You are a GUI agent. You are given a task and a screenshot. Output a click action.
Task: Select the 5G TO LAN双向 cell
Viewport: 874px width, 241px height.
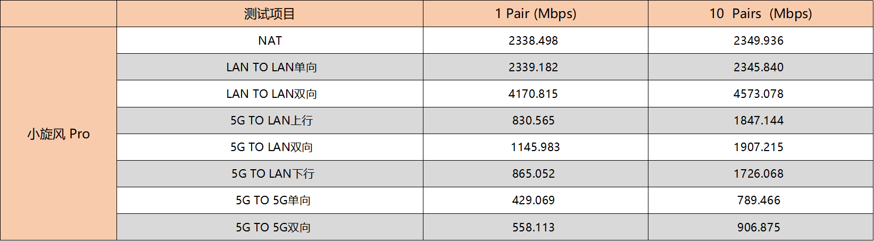270,147
